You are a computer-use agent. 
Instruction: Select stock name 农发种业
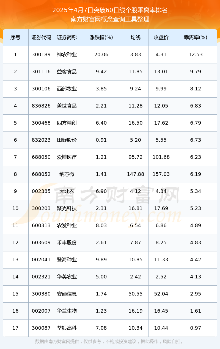(67, 225)
